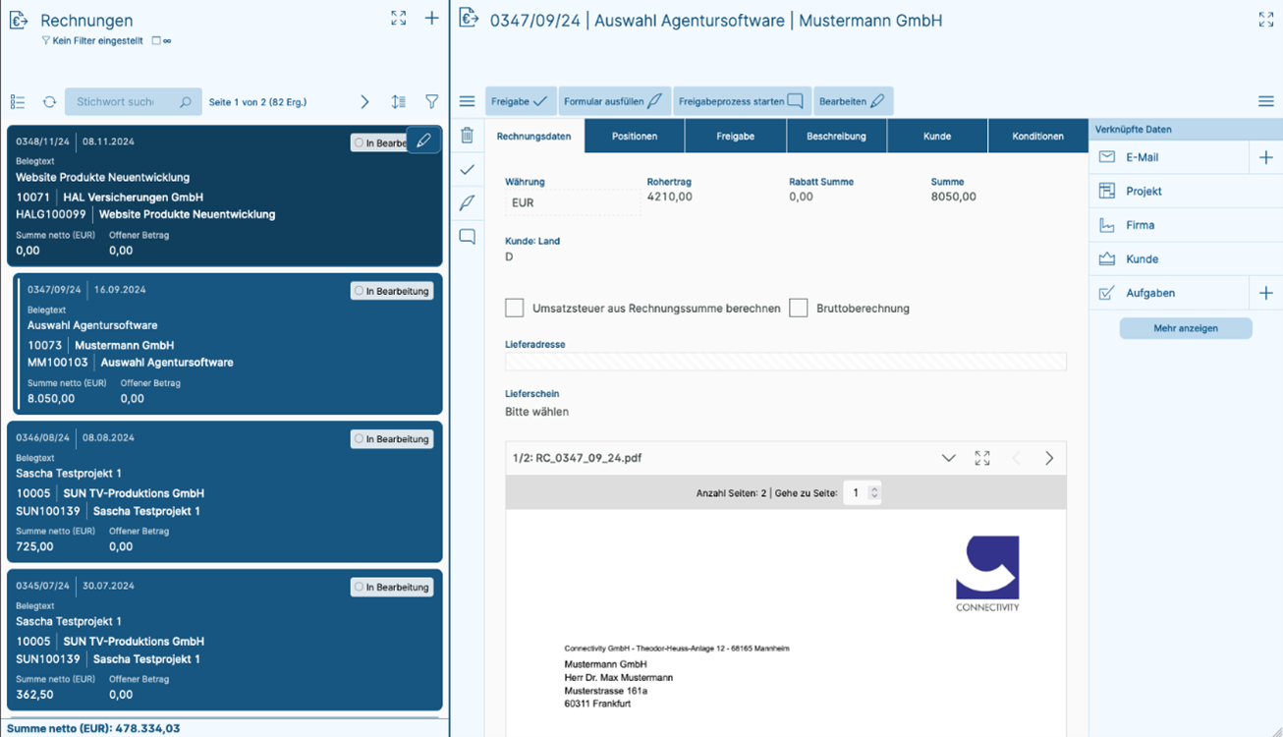Click the edit pencil on invoice 0348/11/24
The width and height of the screenshot is (1283, 737).
point(423,142)
